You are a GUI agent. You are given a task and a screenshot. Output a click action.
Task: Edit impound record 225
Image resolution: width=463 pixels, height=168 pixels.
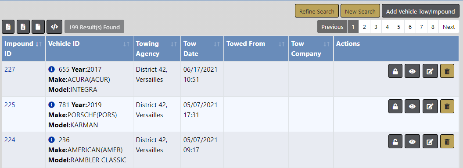430,106
